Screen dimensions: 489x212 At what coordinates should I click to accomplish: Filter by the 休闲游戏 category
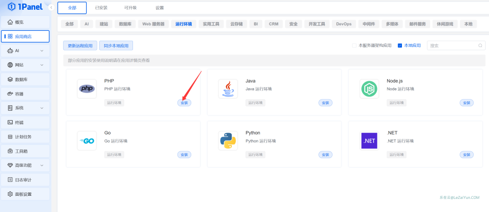tap(445, 24)
